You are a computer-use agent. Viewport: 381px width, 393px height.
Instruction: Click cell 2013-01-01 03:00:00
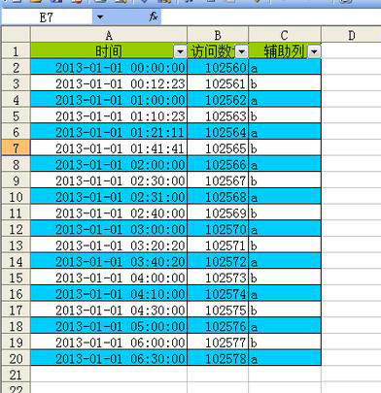tap(109, 229)
